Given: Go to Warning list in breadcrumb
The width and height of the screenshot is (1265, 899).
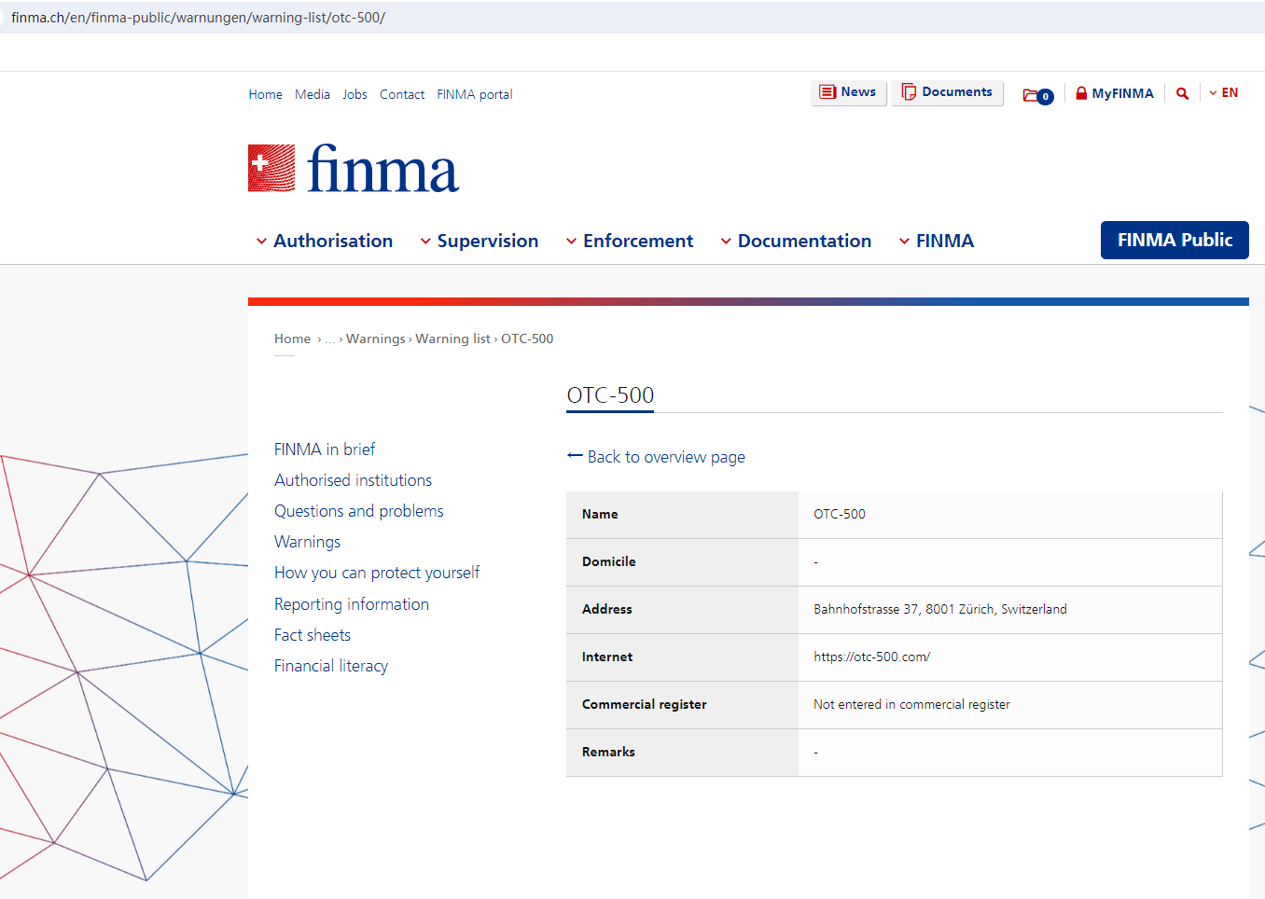Looking at the screenshot, I should (452, 339).
